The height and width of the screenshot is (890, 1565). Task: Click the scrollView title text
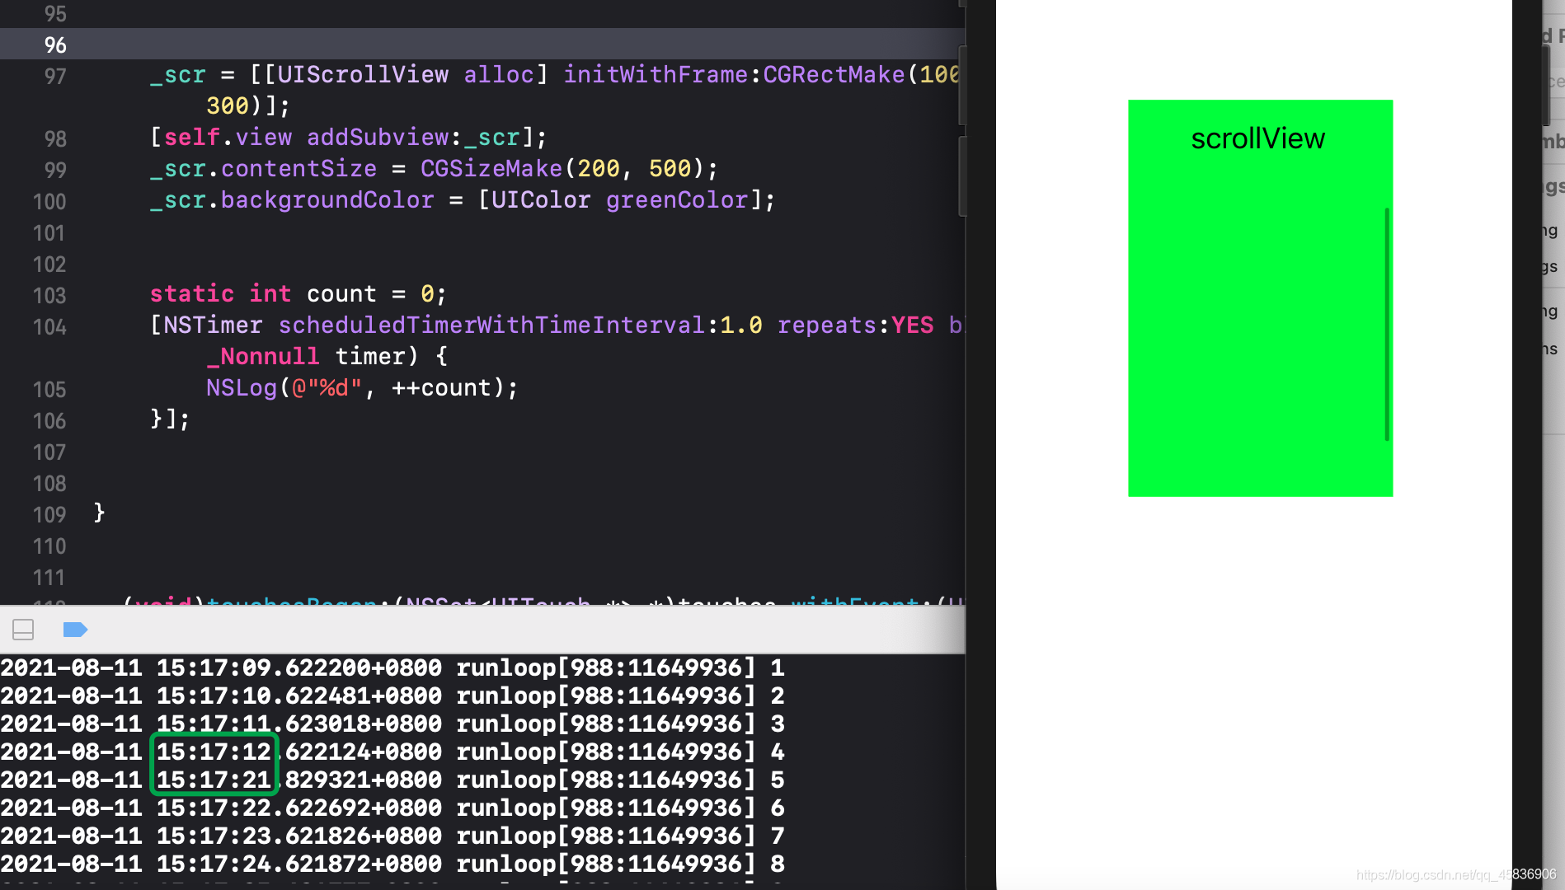[1257, 138]
